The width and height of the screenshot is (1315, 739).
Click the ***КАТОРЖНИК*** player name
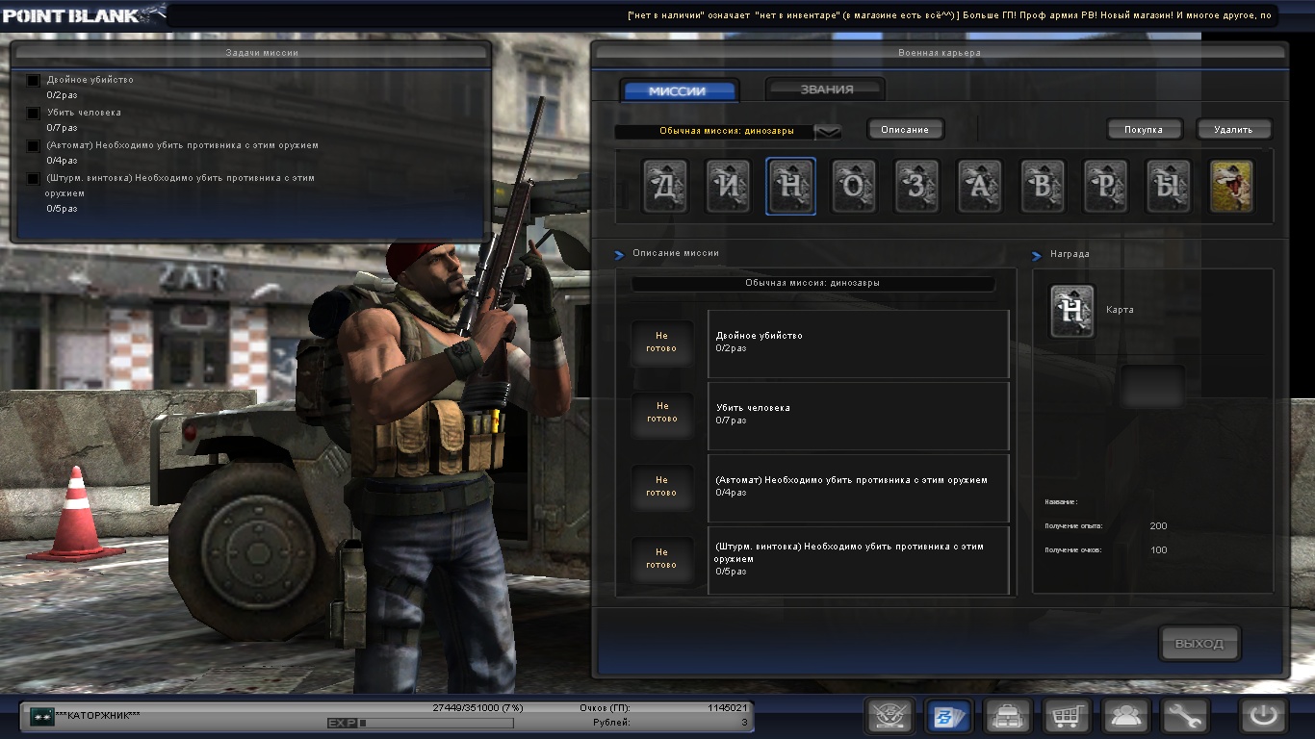tap(98, 716)
